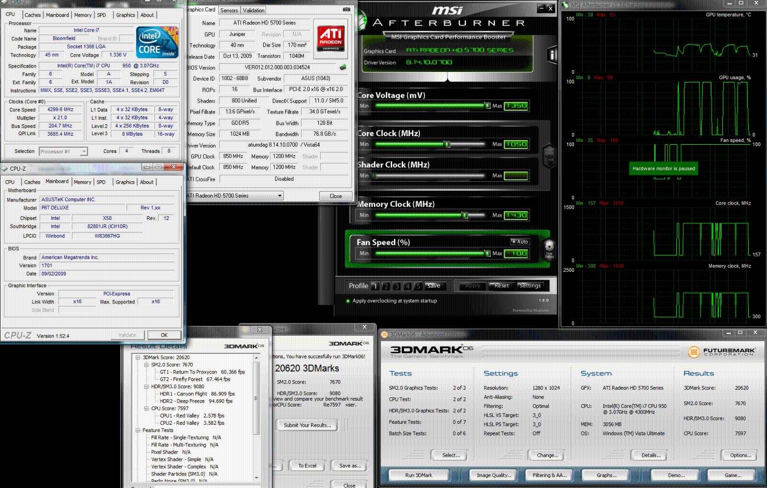Click Close in the 3DMark score window

point(349,485)
